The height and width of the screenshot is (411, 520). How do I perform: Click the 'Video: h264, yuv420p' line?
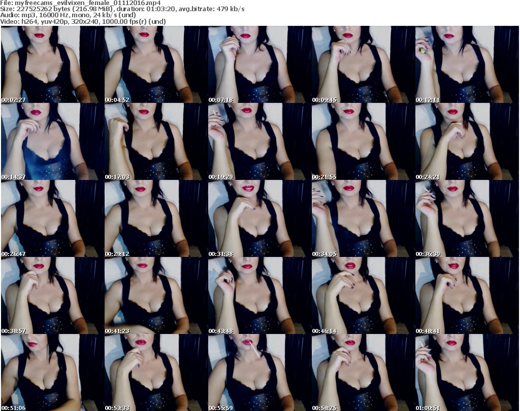point(83,21)
